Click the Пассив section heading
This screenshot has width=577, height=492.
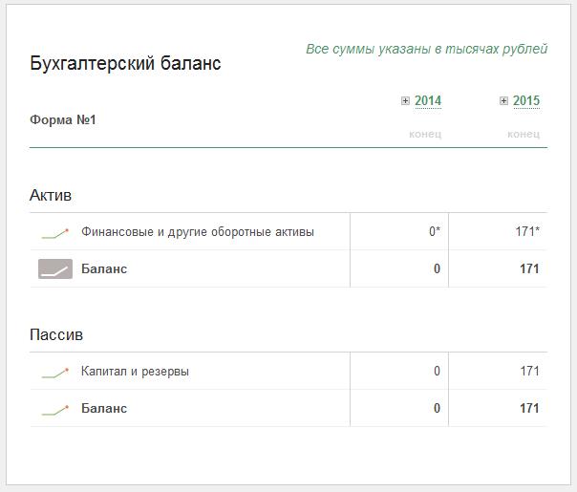[56, 335]
